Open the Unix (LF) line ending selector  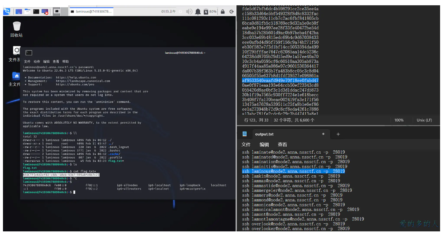click(x=424, y=120)
